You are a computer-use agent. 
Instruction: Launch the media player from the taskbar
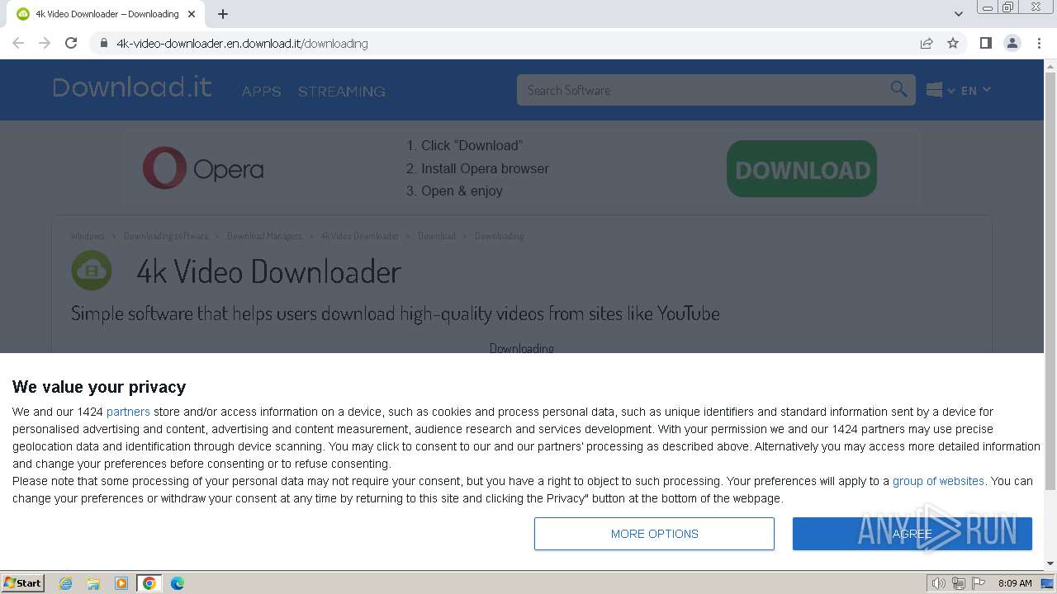click(x=121, y=583)
